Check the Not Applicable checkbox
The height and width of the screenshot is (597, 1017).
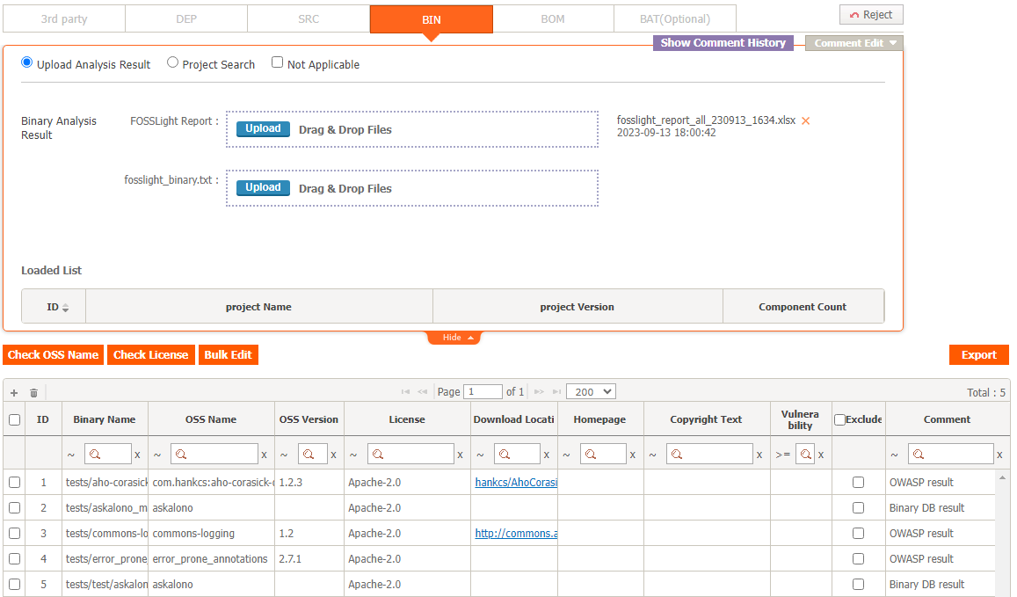click(278, 62)
